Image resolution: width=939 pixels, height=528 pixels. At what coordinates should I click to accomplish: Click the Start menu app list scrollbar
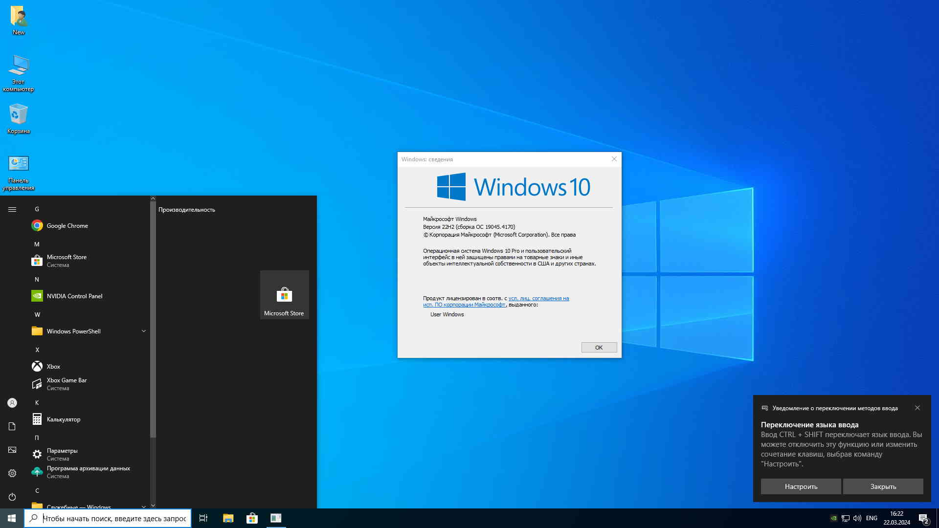pyautogui.click(x=153, y=318)
